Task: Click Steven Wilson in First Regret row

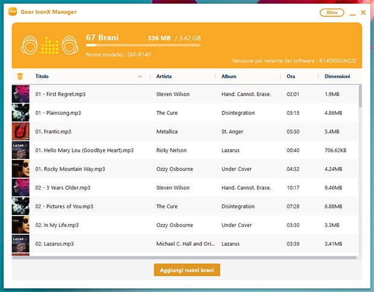Action: click(x=173, y=95)
